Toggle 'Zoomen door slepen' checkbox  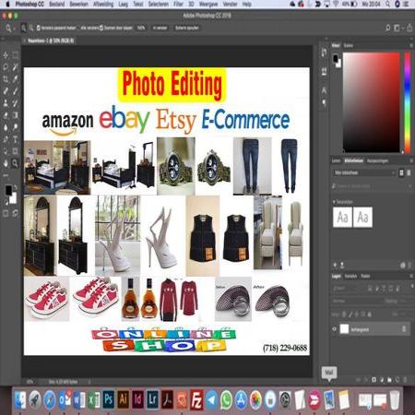(x=101, y=28)
